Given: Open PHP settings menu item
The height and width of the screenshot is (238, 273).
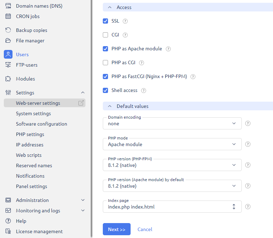Looking at the screenshot, I should point(30,134).
